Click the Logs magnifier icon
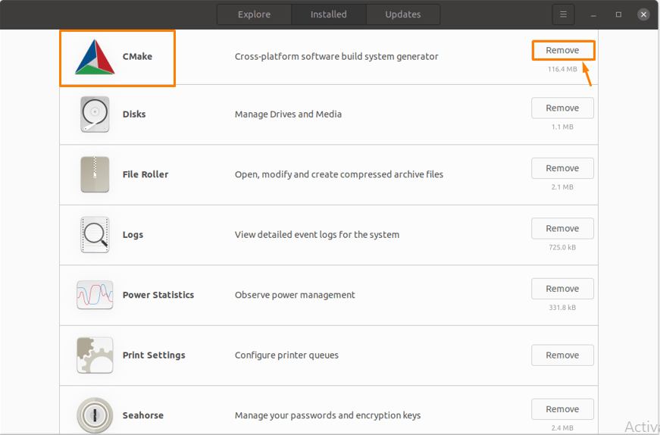 pyautogui.click(x=95, y=235)
